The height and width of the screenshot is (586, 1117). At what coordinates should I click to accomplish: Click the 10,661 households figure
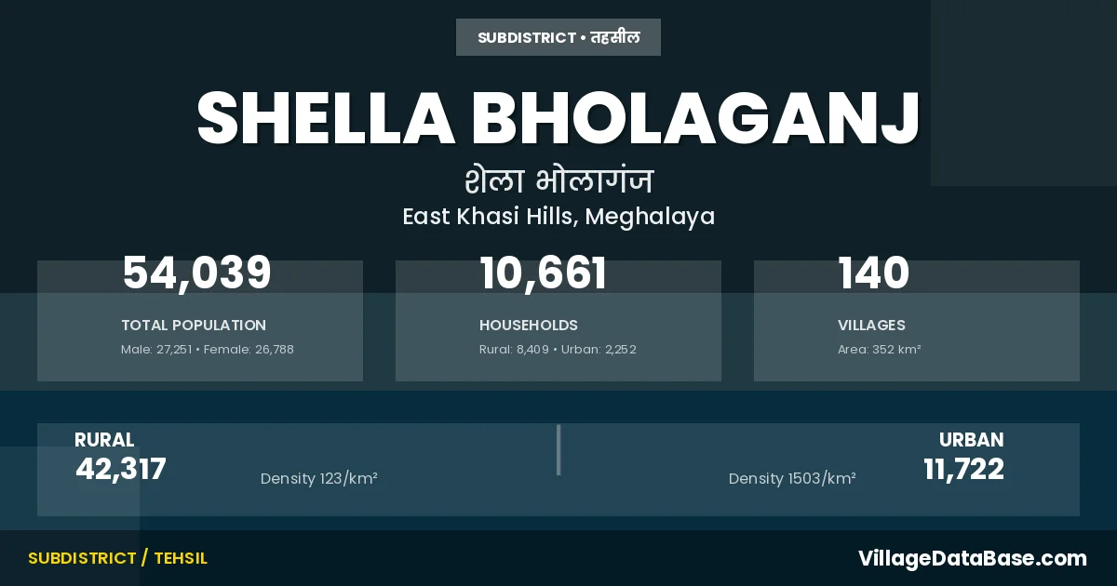pyautogui.click(x=544, y=273)
